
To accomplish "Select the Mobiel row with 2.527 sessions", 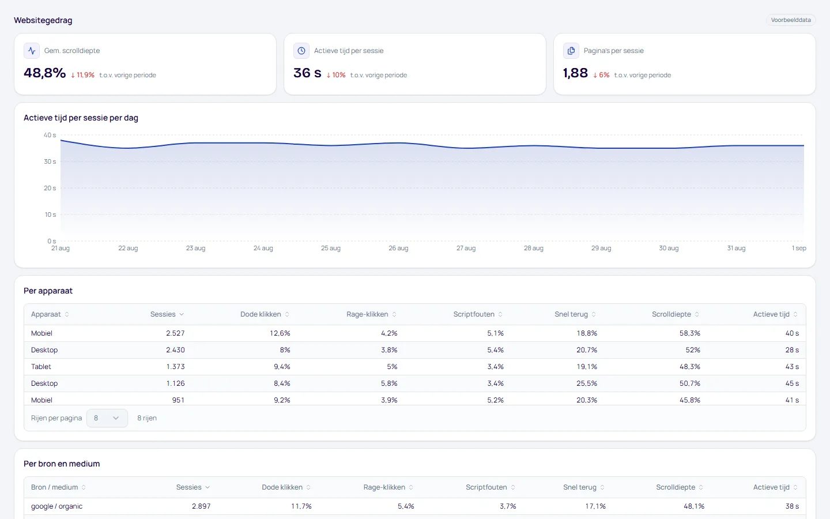I will pos(415,333).
